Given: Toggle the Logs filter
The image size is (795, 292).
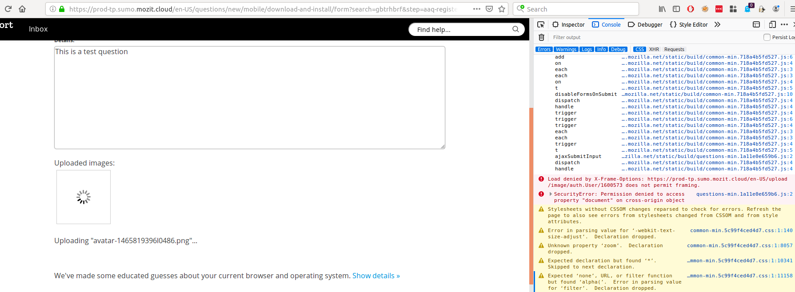Looking at the screenshot, I should coord(587,49).
